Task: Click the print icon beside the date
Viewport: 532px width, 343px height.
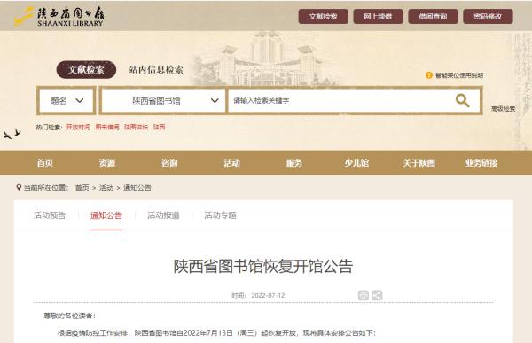Action: click(364, 295)
